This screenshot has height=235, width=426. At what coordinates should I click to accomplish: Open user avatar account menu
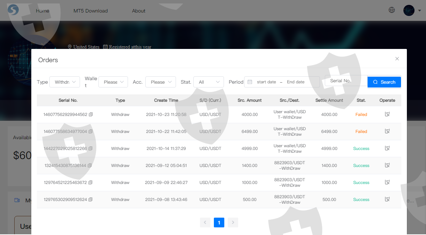(409, 10)
